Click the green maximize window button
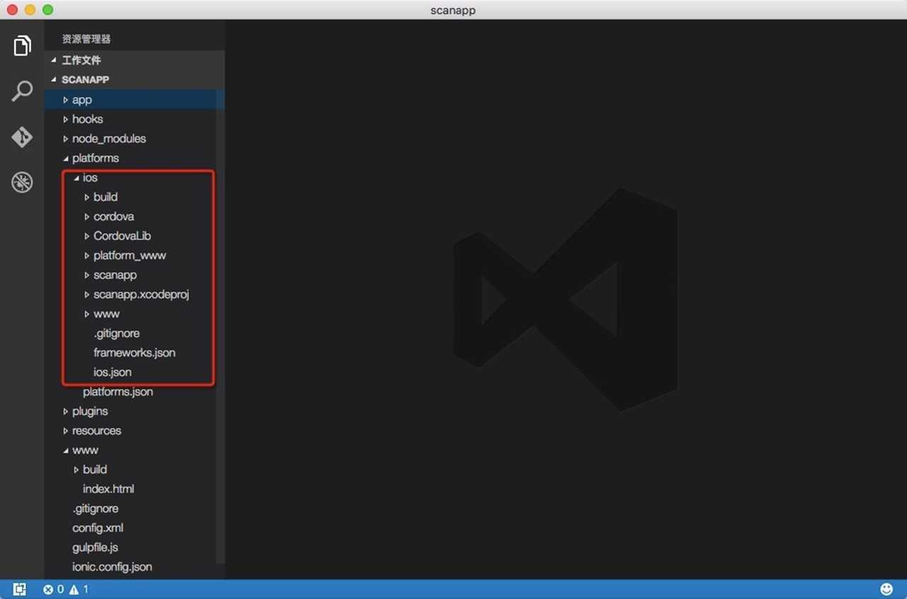The image size is (907, 599). (47, 10)
